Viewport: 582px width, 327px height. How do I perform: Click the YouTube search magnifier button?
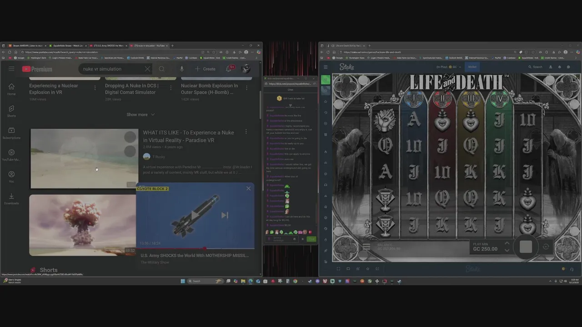coord(161,69)
